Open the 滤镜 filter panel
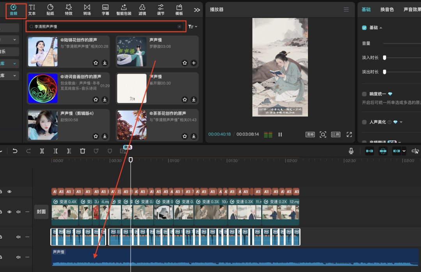421x272 pixels. 142,10
